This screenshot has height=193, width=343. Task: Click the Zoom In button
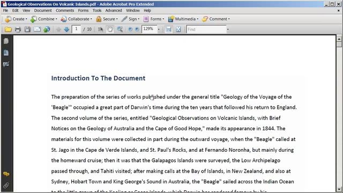tap(137, 29)
